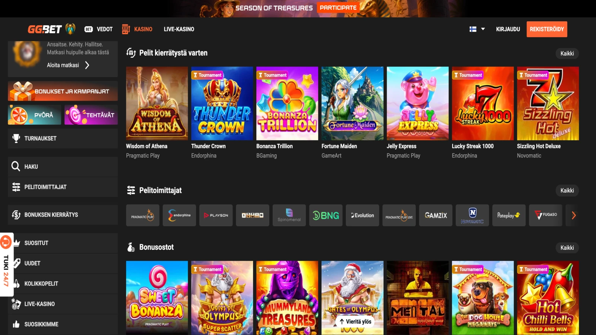Open Sweet Bonanza game thumbnail
Screen dimensions: 596x335
point(157,298)
